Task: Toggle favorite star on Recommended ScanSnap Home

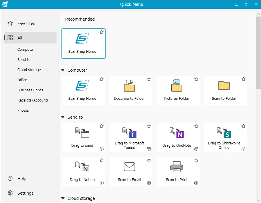Action: 101,32
